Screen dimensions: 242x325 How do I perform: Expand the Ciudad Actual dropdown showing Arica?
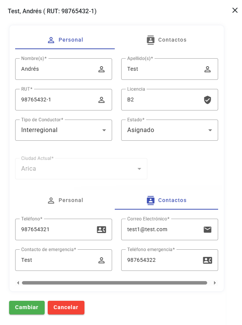(x=139, y=169)
